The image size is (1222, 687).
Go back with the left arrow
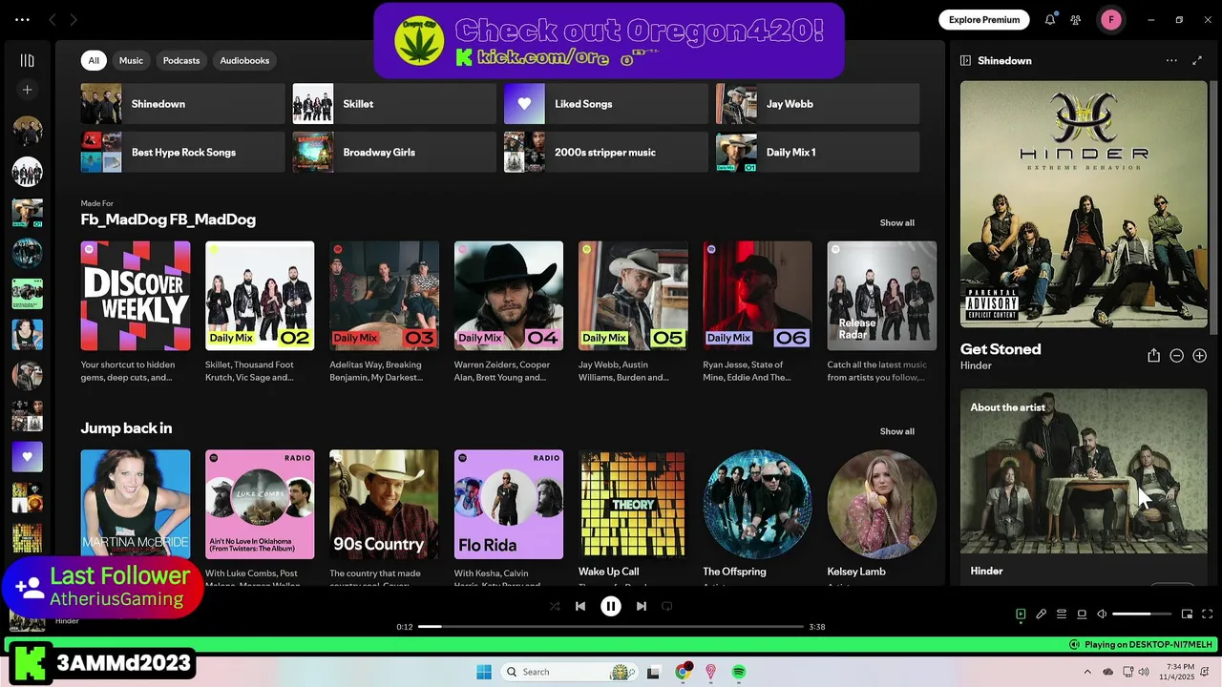click(x=53, y=19)
